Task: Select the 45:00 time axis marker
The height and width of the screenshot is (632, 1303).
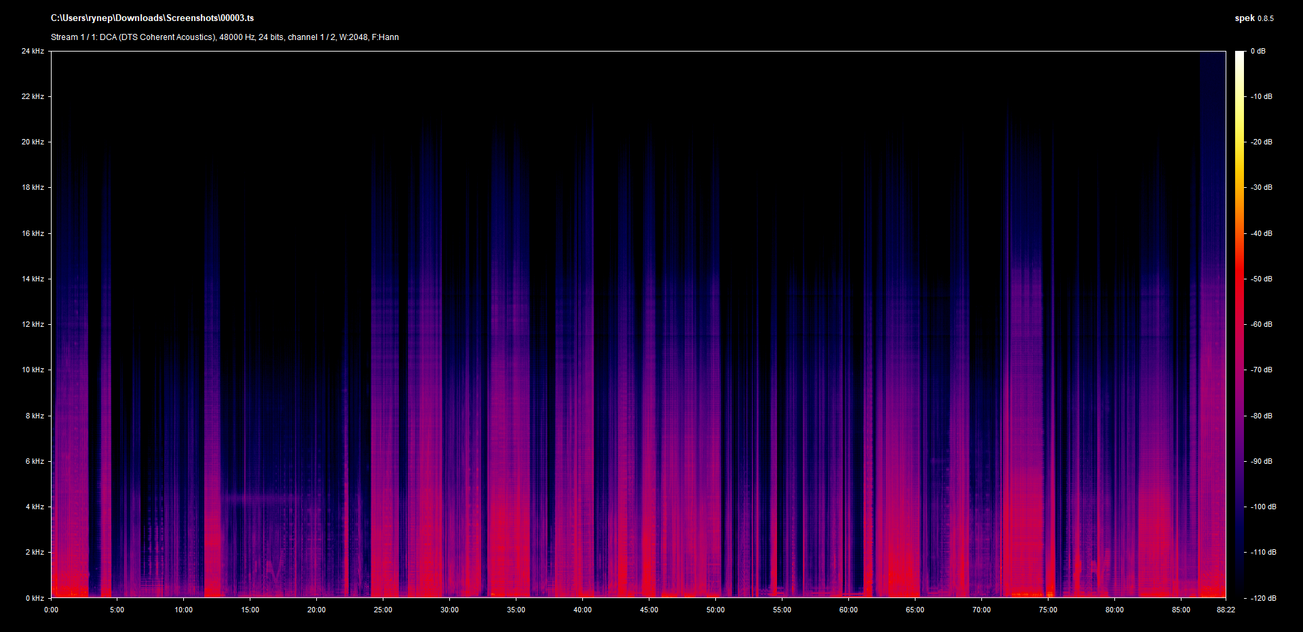Action: coord(649,610)
